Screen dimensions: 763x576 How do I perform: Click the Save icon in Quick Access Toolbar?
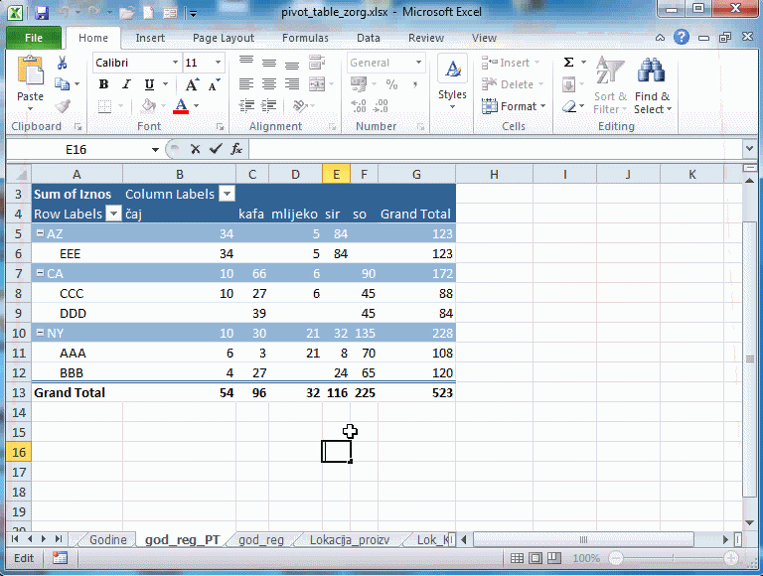[x=41, y=14]
